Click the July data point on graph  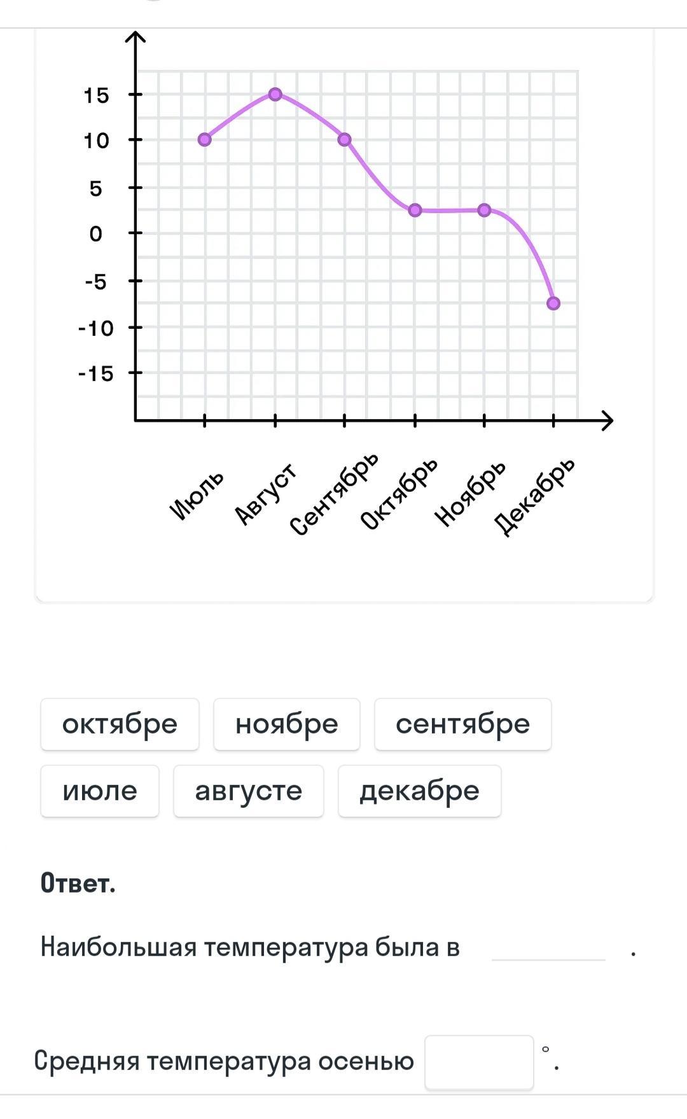[x=204, y=139]
